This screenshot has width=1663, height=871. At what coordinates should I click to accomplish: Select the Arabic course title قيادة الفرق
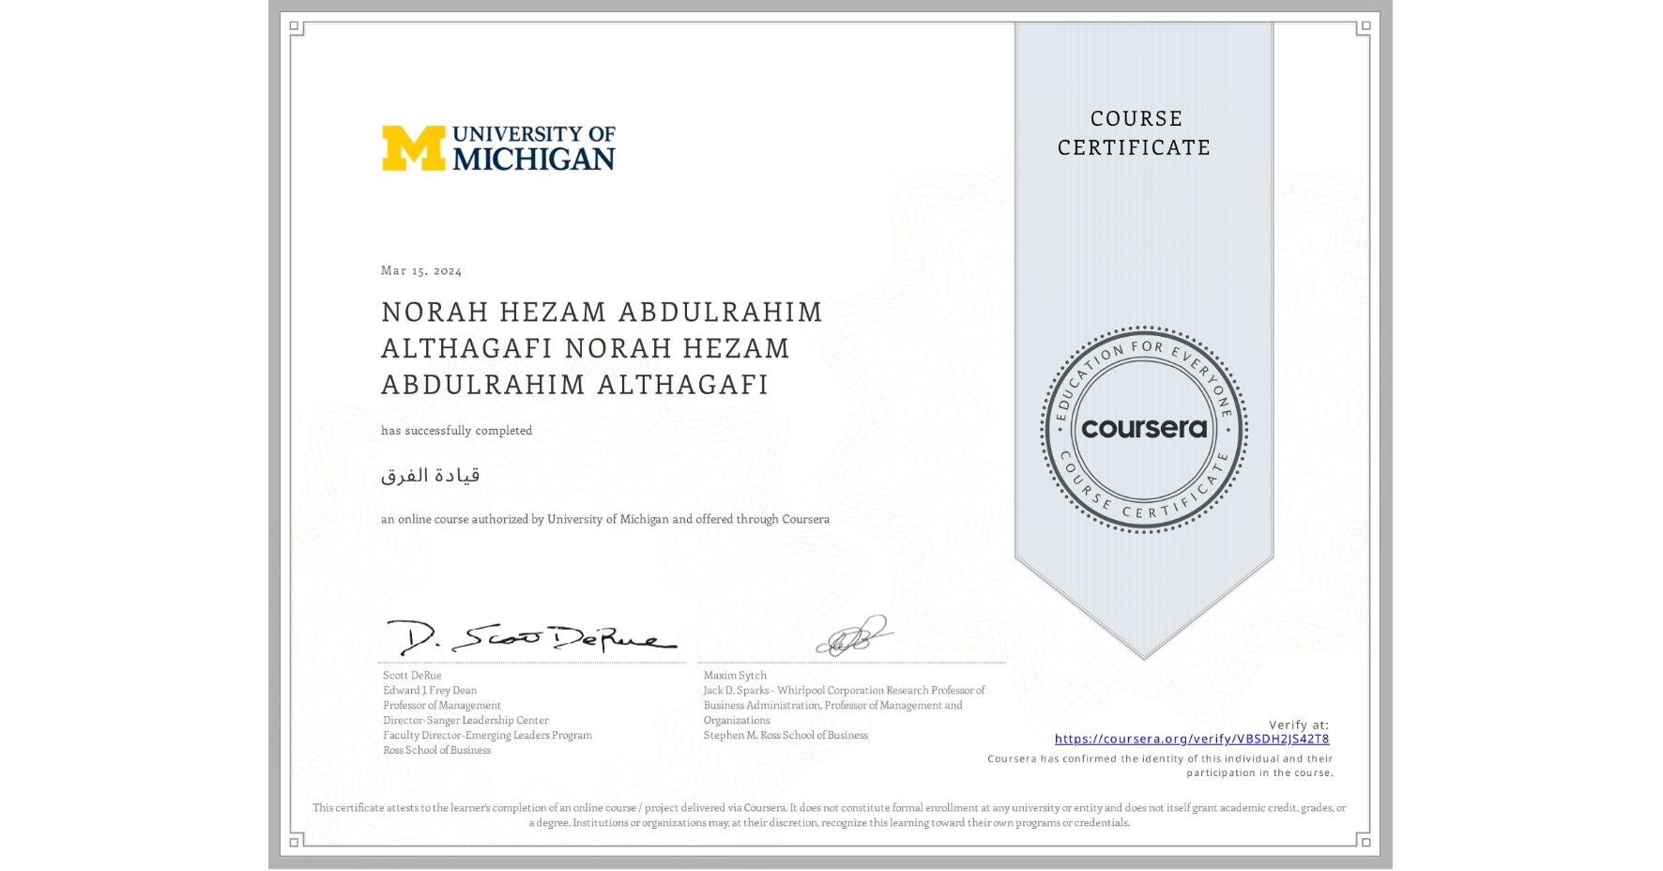[431, 475]
